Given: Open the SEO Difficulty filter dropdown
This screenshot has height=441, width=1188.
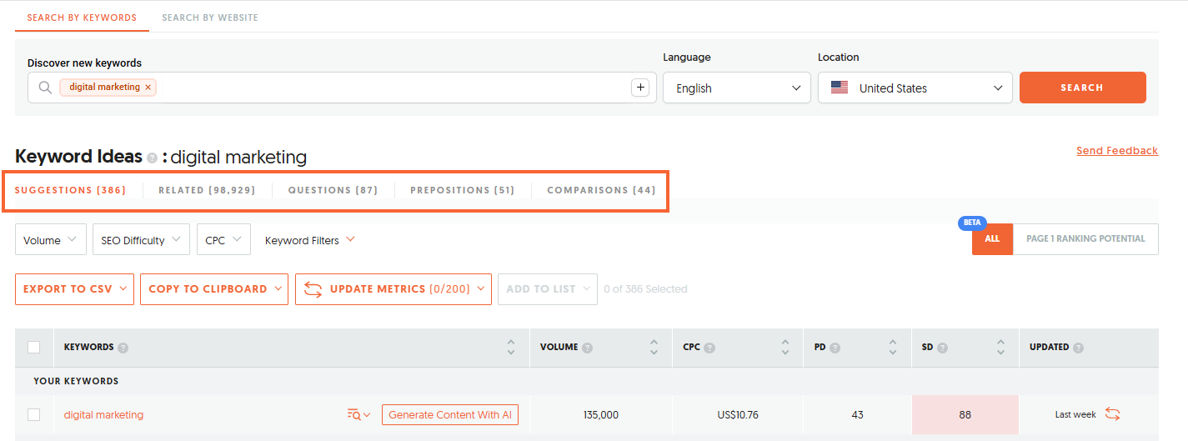Looking at the screenshot, I should point(141,240).
